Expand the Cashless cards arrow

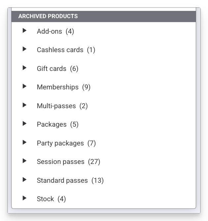24,49
